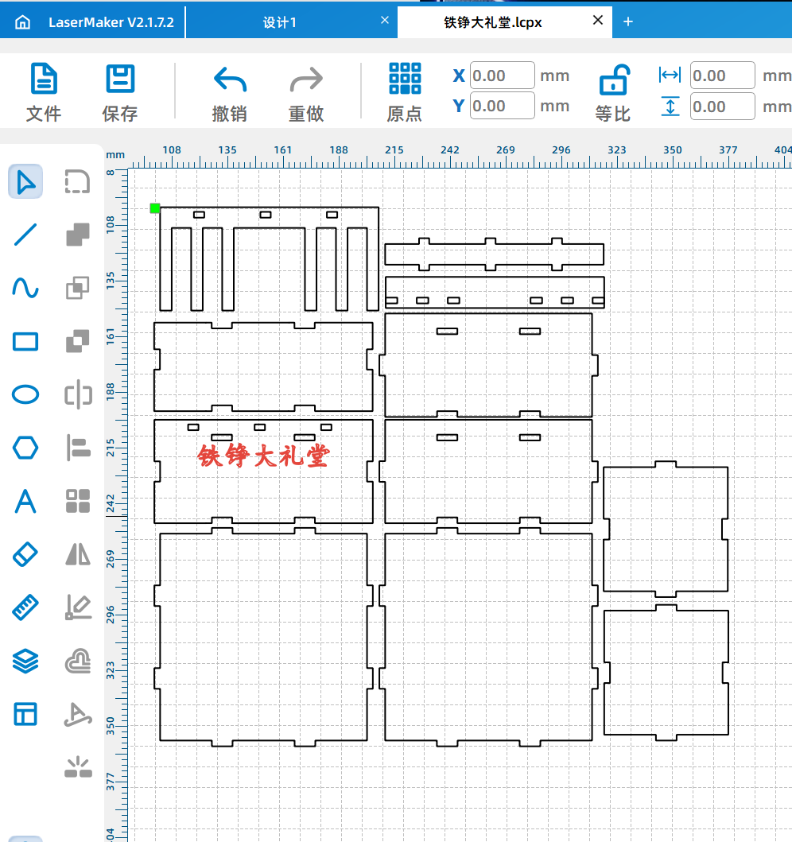Focus the width dimension input field
Image resolution: width=792 pixels, height=842 pixels.
[x=722, y=76]
